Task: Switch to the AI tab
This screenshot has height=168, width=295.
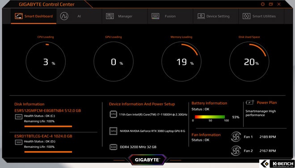Action: pos(79,16)
